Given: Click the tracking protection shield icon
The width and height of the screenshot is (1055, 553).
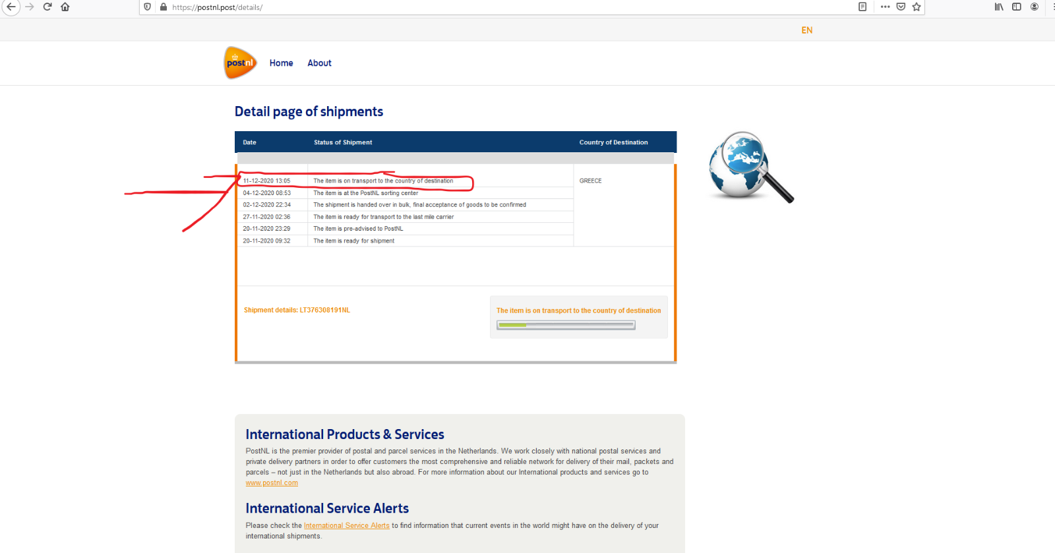Looking at the screenshot, I should click(x=147, y=7).
